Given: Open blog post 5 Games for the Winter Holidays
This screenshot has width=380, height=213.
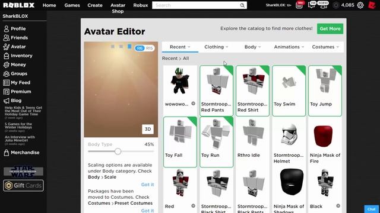Looking at the screenshot, I should pyautogui.click(x=18, y=125).
